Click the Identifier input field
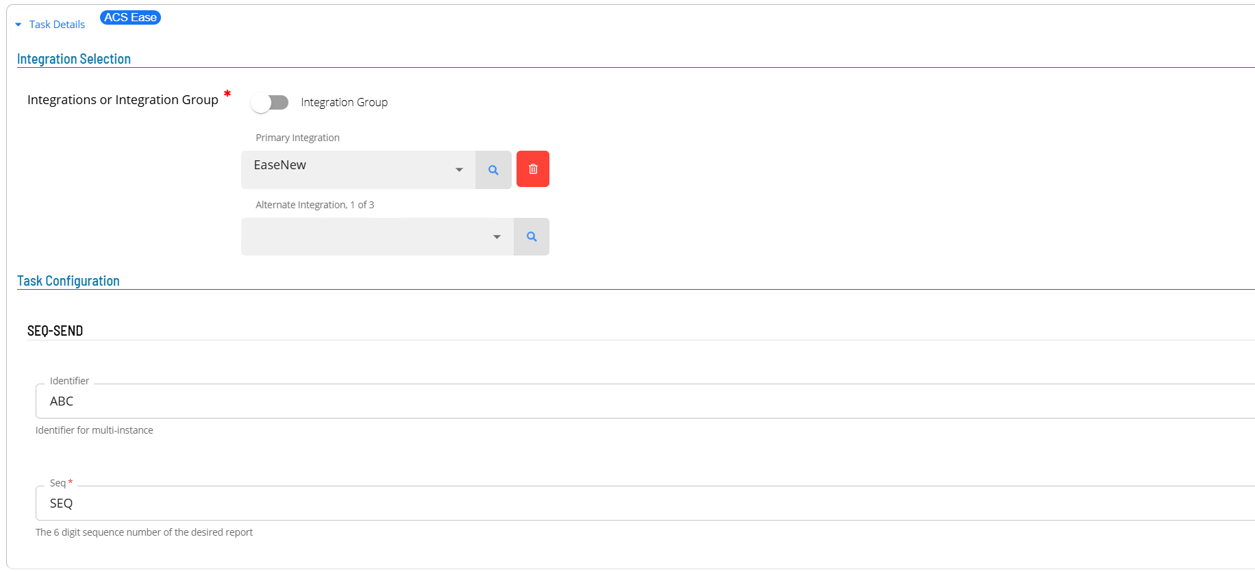Image resolution: width=1255 pixels, height=572 pixels. [x=645, y=401]
